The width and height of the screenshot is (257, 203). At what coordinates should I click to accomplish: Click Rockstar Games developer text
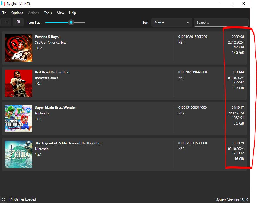(x=46, y=78)
